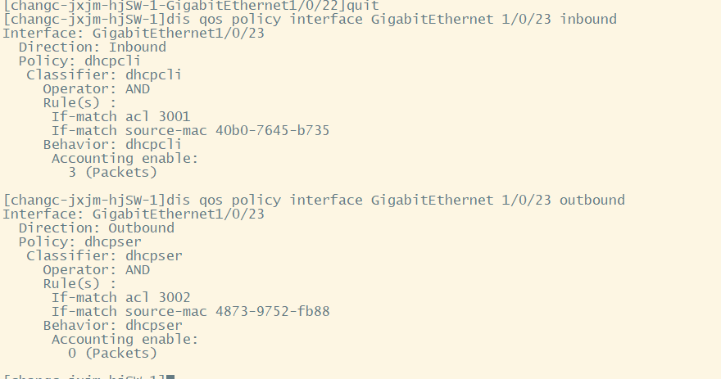Select the Direction: Outbound line
This screenshot has height=379, width=721.
pos(96,228)
